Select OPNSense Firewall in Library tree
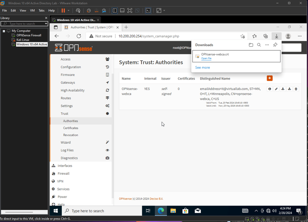Viewport: 308px width, 222px height. 29,35
